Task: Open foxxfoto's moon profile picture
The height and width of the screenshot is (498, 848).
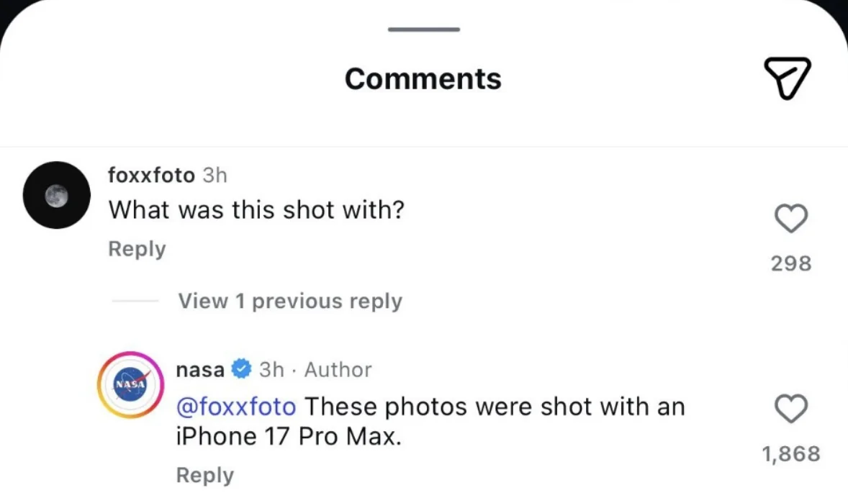Action: (x=57, y=195)
